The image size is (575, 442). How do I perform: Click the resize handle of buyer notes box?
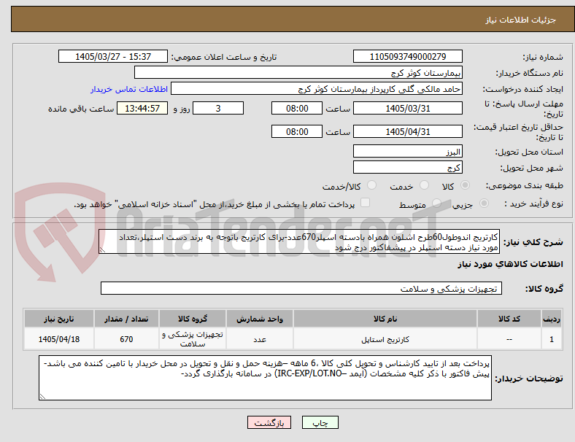(42, 396)
